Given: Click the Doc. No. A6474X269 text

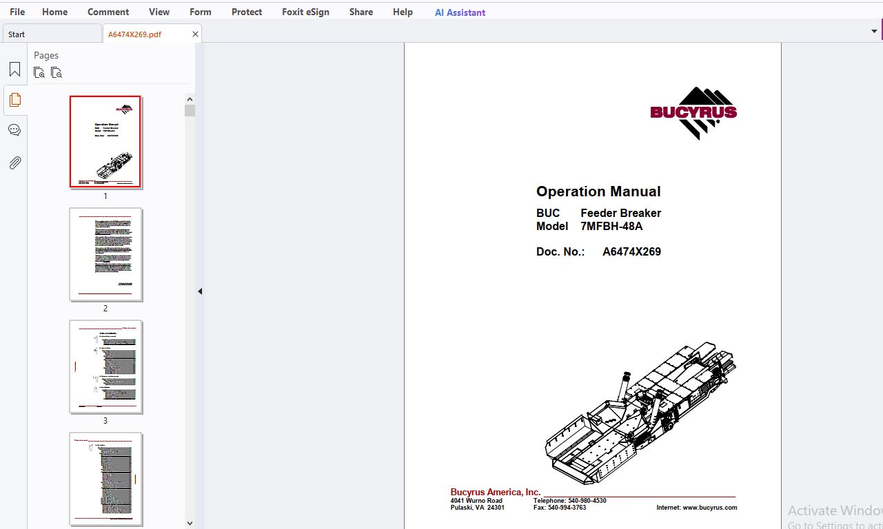Looking at the screenshot, I should tap(598, 251).
